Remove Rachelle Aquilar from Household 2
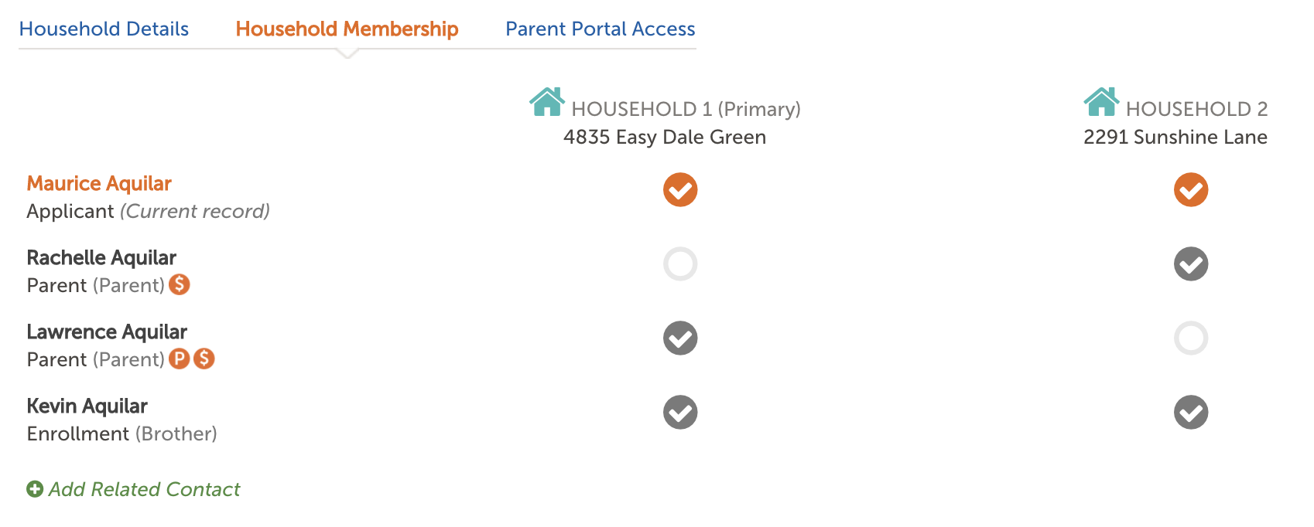The width and height of the screenshot is (1314, 527). click(x=1191, y=264)
